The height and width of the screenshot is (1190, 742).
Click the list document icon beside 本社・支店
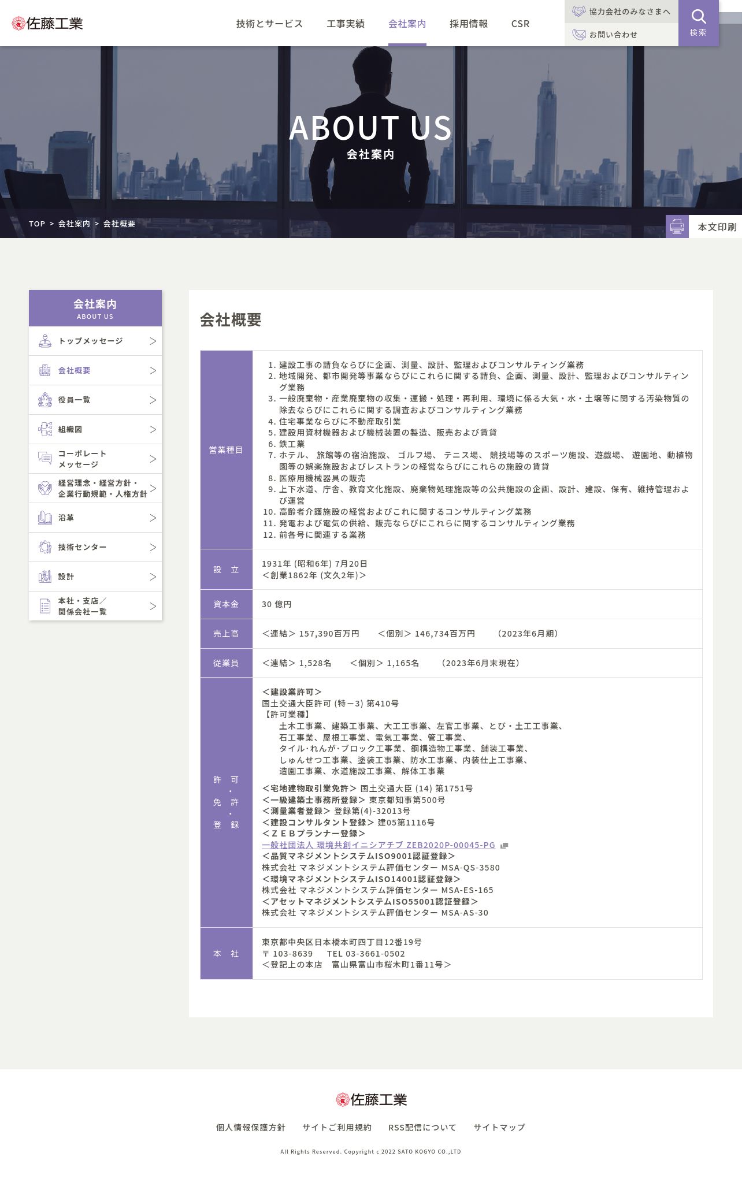(45, 606)
